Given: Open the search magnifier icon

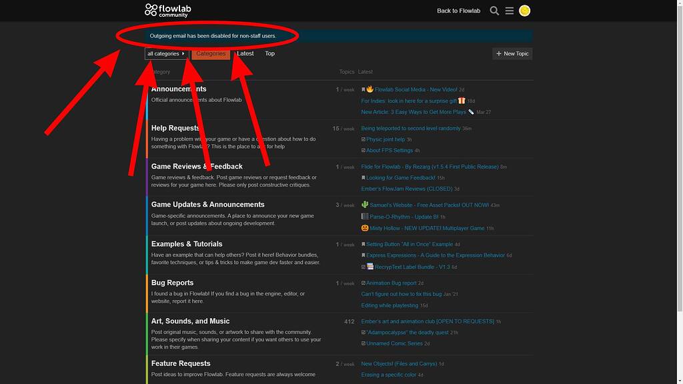Looking at the screenshot, I should tap(494, 11).
